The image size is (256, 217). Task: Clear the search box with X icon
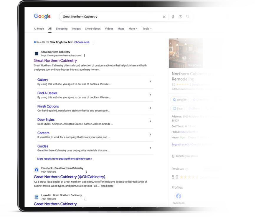164,17
